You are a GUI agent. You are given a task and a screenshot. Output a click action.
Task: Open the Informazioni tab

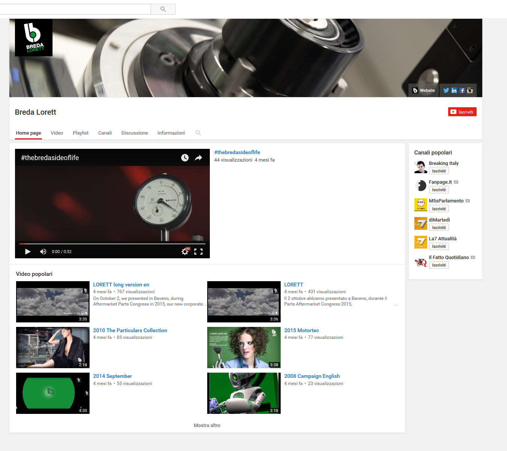point(171,133)
